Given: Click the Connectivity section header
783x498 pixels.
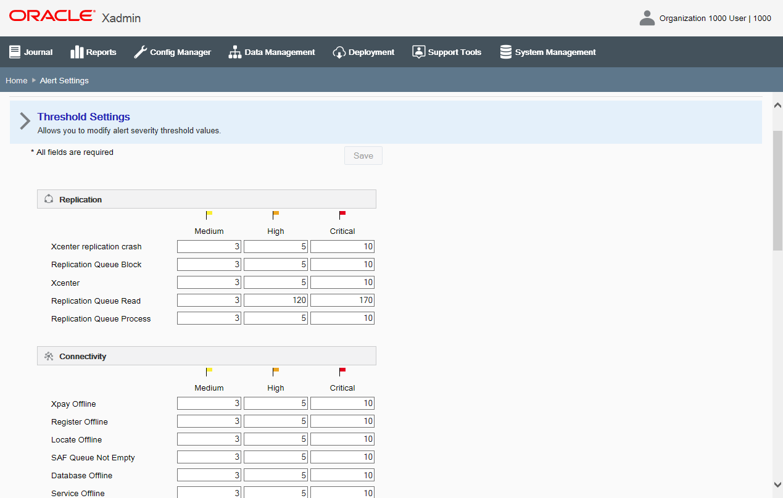Looking at the screenshot, I should point(207,356).
